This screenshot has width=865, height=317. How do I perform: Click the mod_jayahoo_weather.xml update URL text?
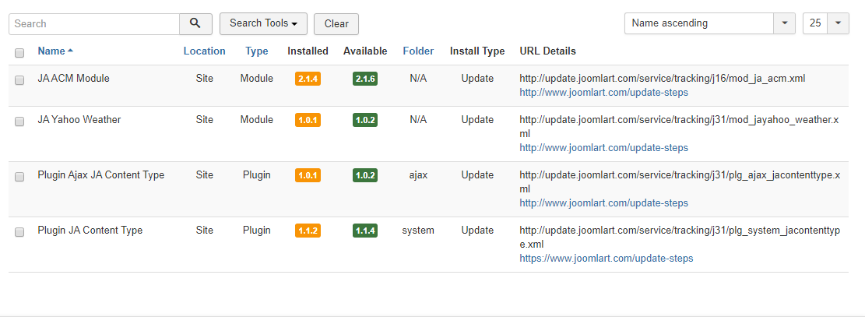point(679,126)
